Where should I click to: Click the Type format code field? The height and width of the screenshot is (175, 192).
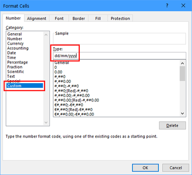tap(120, 56)
